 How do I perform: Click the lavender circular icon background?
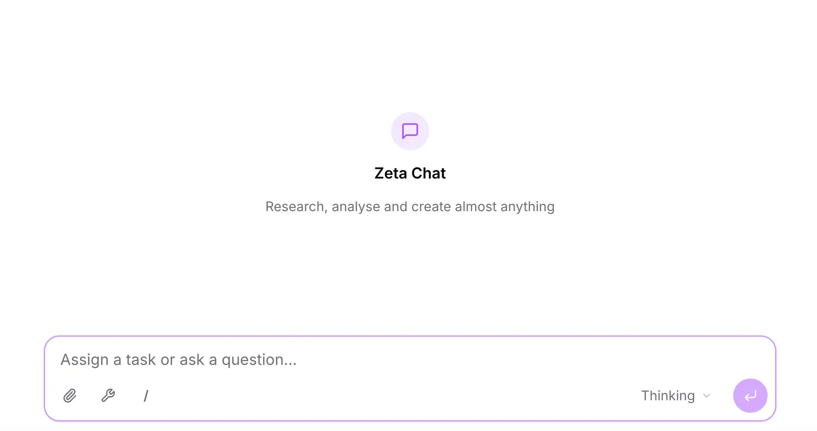click(410, 131)
